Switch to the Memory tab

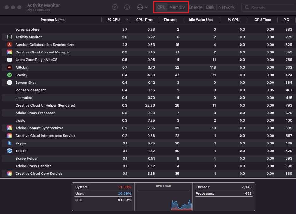pyautogui.click(x=177, y=7)
